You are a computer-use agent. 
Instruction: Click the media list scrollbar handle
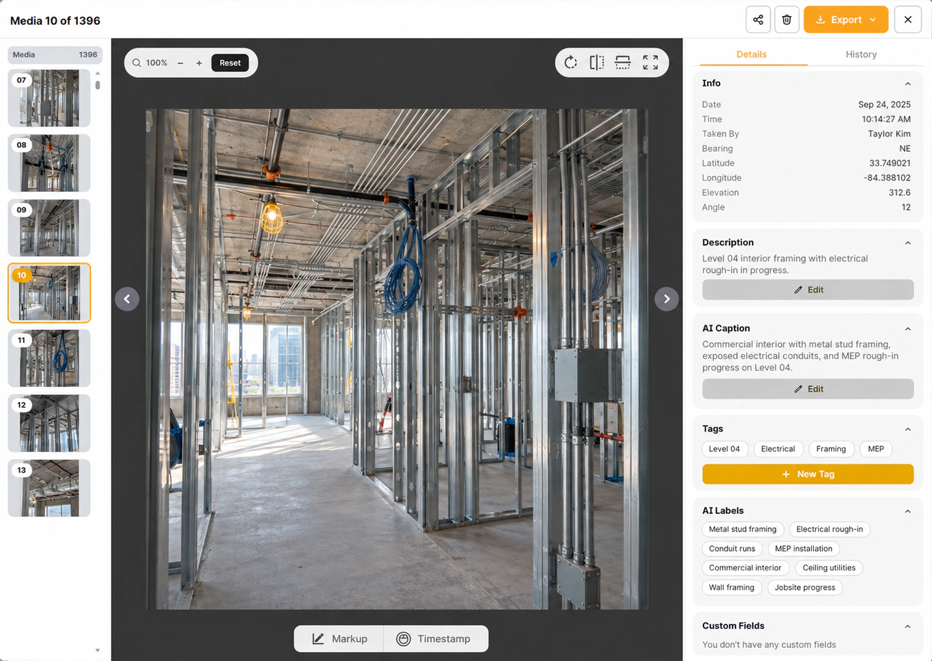coord(97,85)
